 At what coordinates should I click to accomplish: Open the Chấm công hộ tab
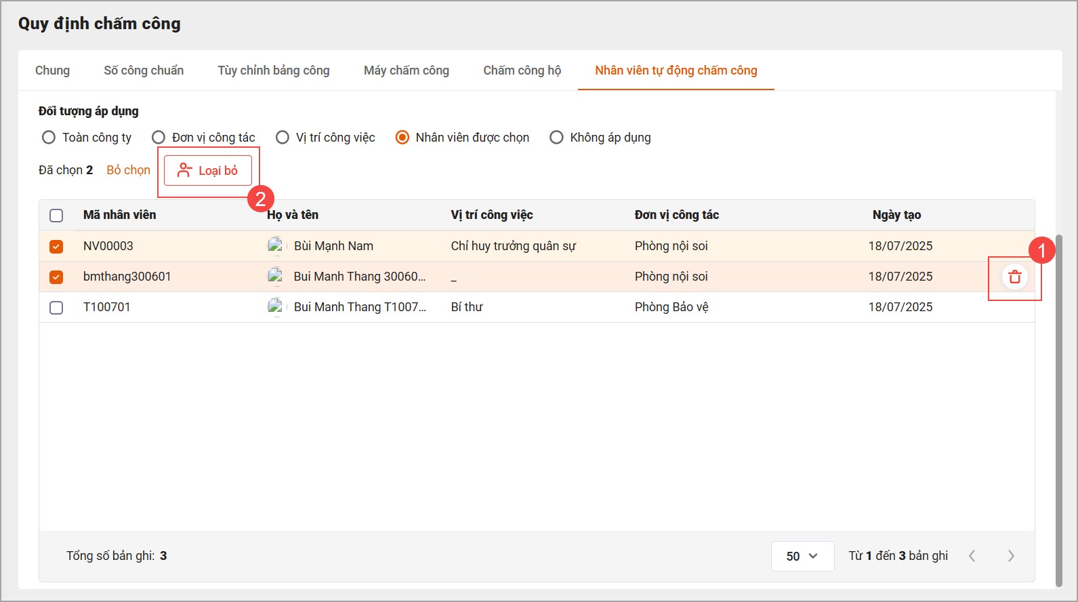(522, 71)
